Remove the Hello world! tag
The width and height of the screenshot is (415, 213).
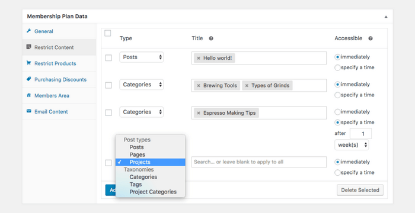(x=199, y=58)
